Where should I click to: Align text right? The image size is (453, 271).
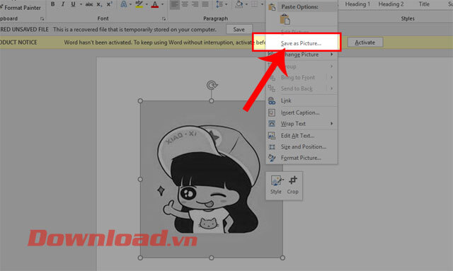tap(195, 4)
